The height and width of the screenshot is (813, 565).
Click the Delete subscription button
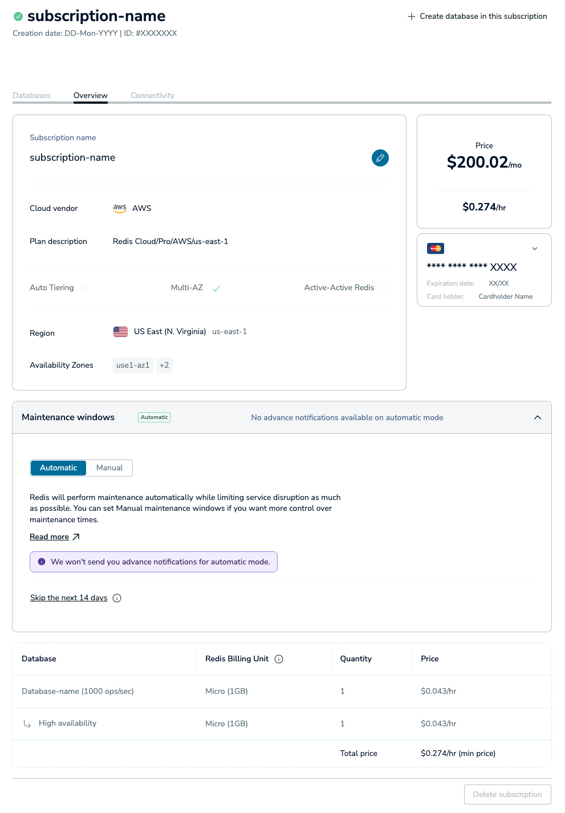pos(507,795)
